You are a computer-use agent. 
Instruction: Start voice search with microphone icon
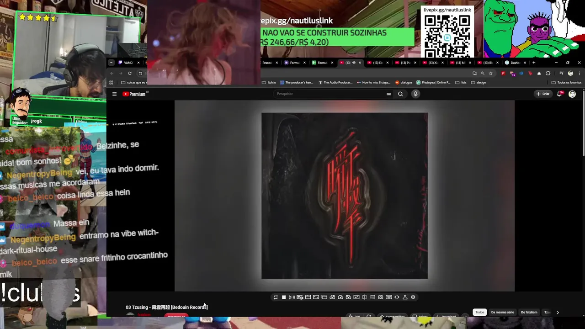(x=415, y=94)
